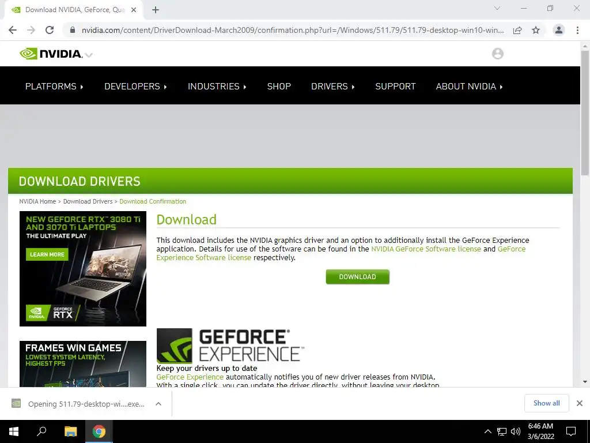Open the NVIDIA GeForce Software license link
Viewport: 590px width, 443px height.
[426, 249]
